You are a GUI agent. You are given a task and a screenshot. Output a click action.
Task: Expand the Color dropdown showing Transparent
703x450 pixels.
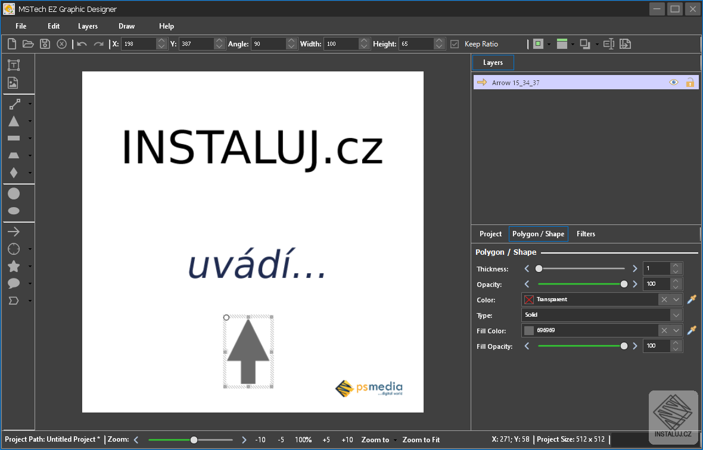pyautogui.click(x=676, y=299)
